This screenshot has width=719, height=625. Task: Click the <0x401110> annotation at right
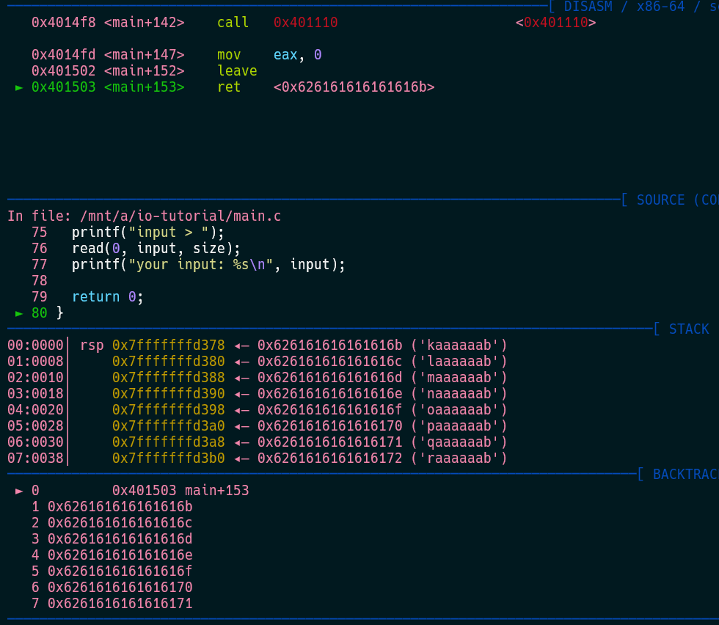click(x=556, y=23)
